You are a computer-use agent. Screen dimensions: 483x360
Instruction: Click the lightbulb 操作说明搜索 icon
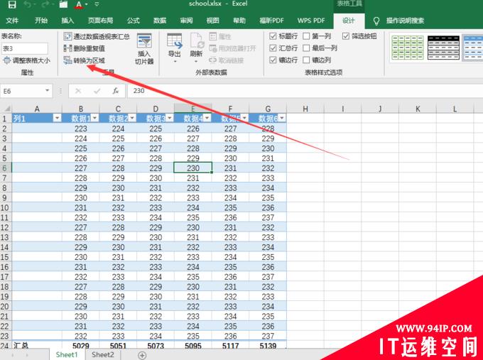[x=376, y=21]
